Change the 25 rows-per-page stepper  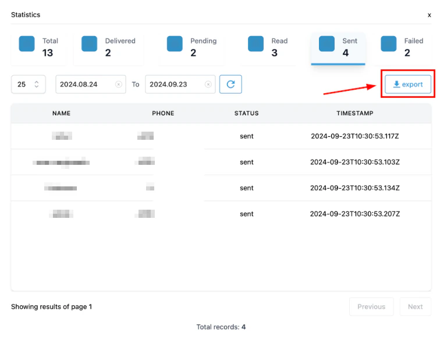(29, 84)
